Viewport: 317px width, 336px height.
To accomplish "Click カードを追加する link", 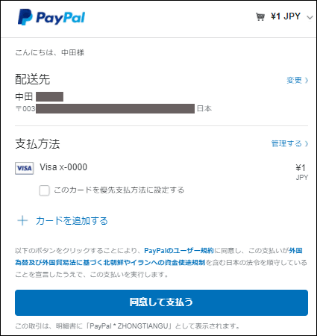I will click(72, 221).
